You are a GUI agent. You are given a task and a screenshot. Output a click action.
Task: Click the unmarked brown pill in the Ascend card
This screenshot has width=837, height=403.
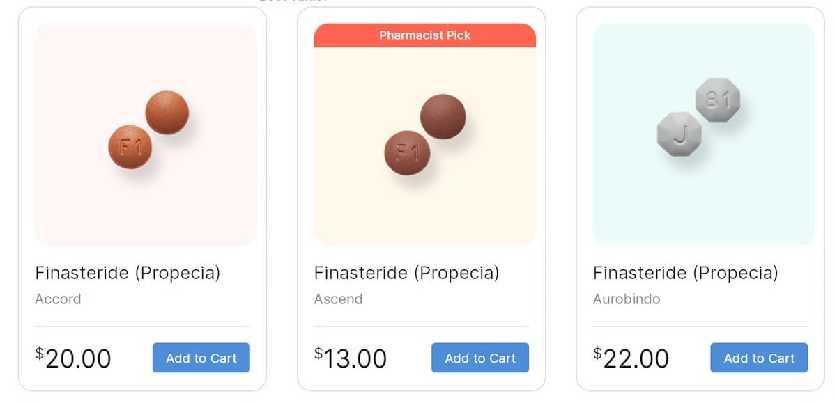[443, 116]
